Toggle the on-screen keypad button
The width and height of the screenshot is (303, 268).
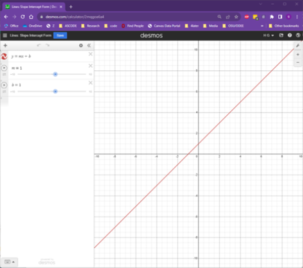click(x=8, y=262)
